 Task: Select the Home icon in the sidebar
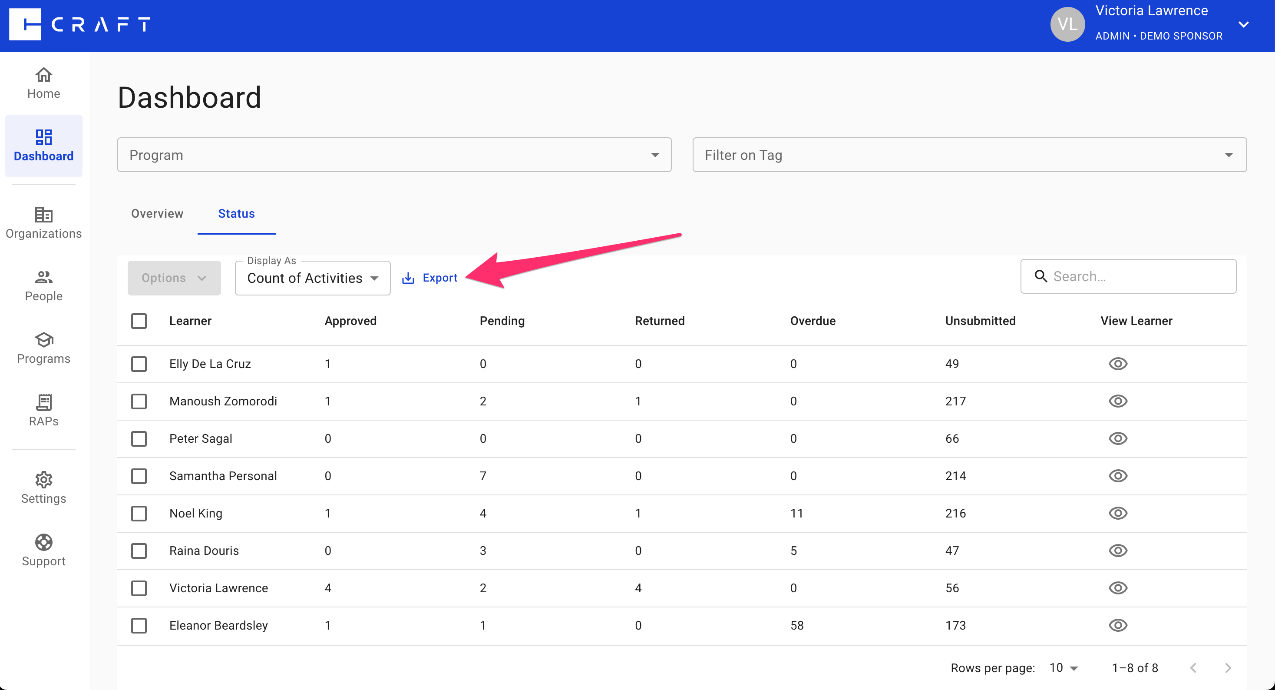coord(43,83)
